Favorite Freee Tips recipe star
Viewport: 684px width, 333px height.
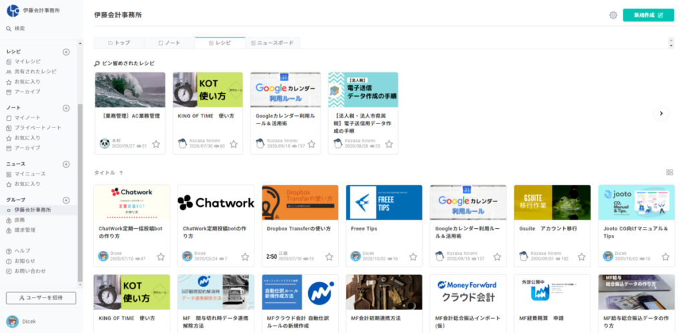click(x=413, y=257)
